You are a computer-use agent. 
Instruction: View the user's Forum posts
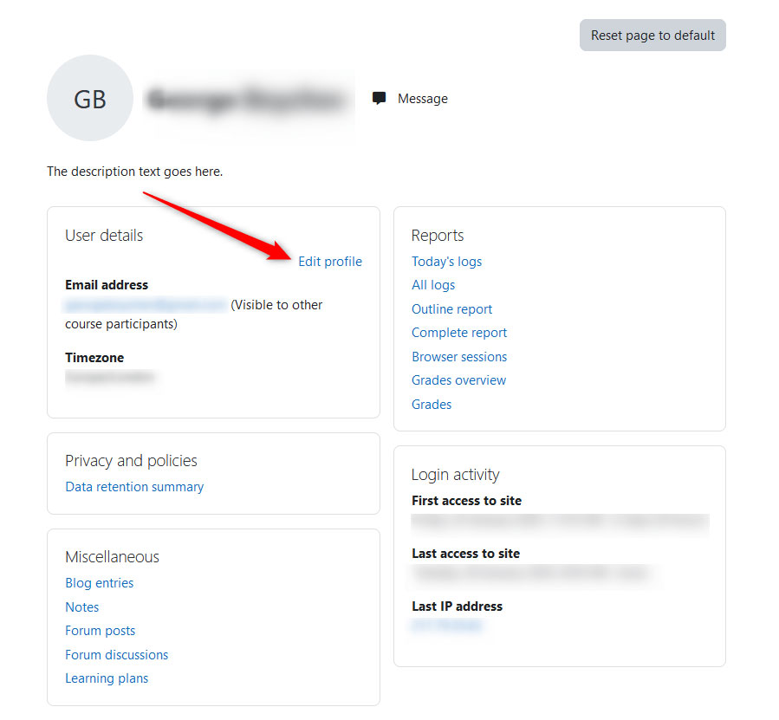click(100, 630)
